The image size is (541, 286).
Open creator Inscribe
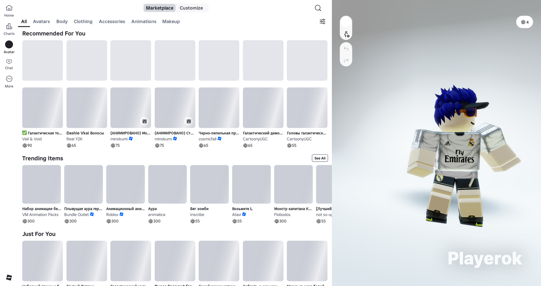point(197,214)
